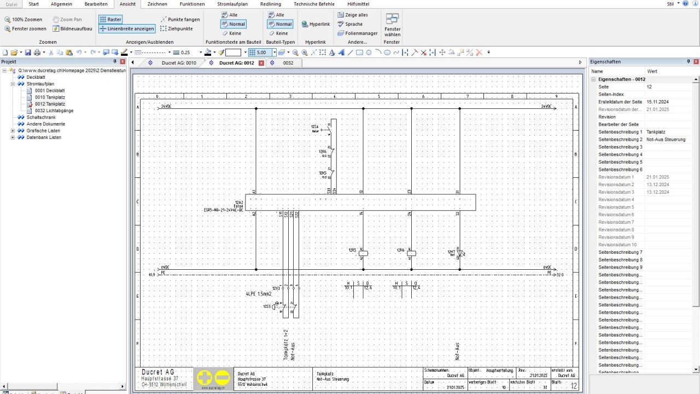Click the save icon in the toolbar

tap(27, 53)
